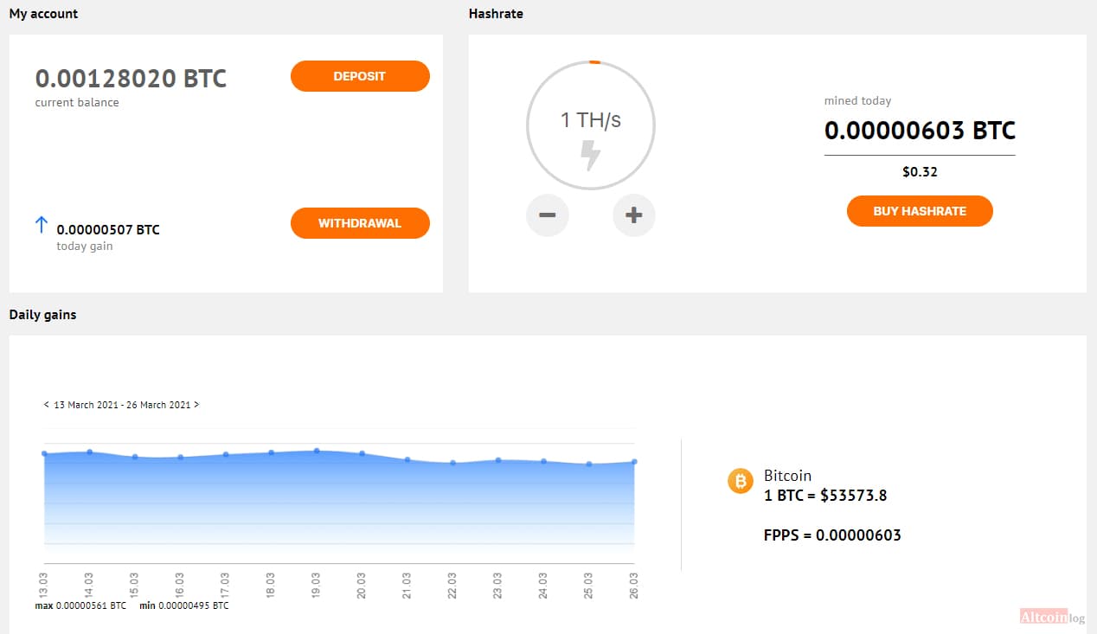Click the "1 BTC = $53573.8" rate
This screenshot has width=1097, height=634.
click(825, 496)
